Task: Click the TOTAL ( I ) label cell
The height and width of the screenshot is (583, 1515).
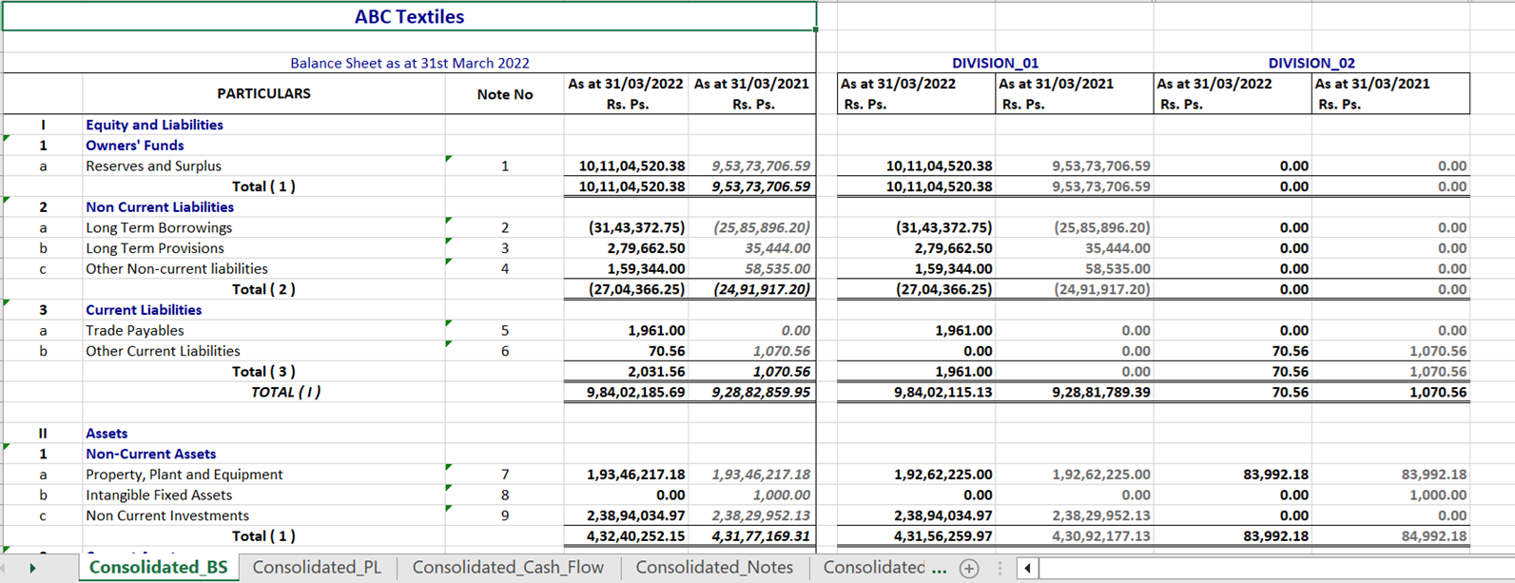Action: (x=285, y=392)
